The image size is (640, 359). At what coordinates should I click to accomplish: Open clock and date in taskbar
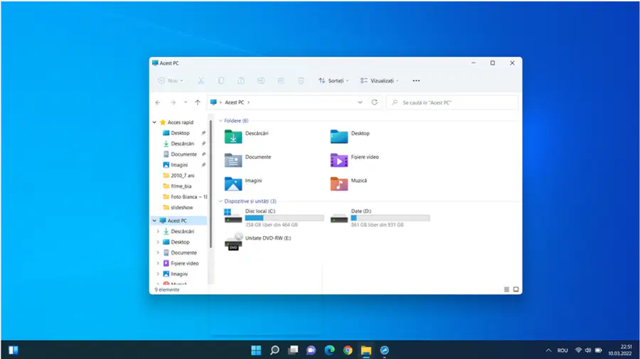click(x=620, y=350)
